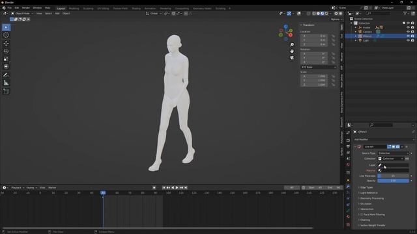Toggle snapping magnet in viewport header
The height and width of the screenshot is (234, 417).
(x=174, y=13)
